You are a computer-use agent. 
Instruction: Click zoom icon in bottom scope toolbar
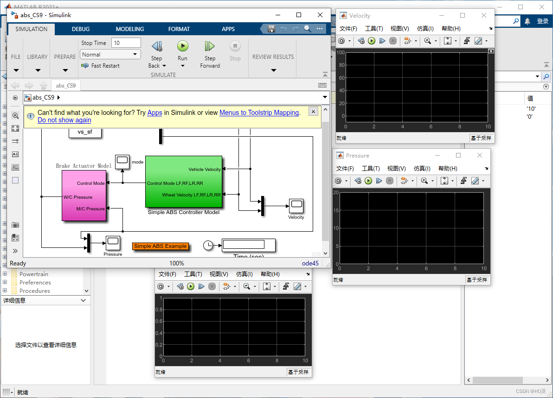tap(246, 286)
